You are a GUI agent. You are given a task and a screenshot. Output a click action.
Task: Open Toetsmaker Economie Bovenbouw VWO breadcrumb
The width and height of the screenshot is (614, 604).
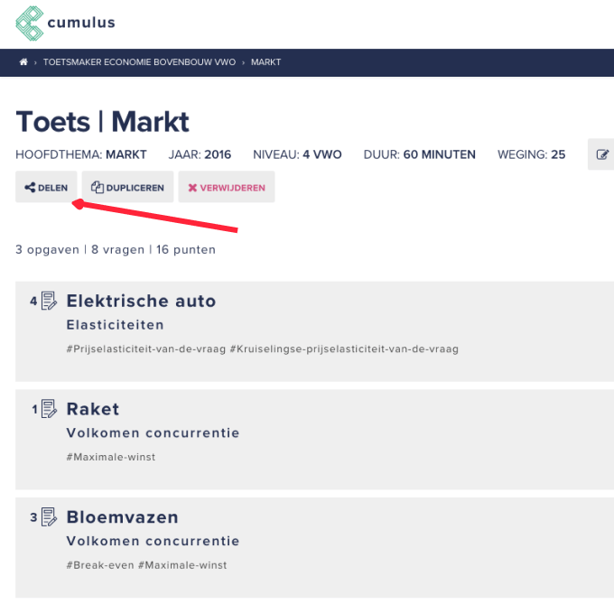(x=139, y=62)
